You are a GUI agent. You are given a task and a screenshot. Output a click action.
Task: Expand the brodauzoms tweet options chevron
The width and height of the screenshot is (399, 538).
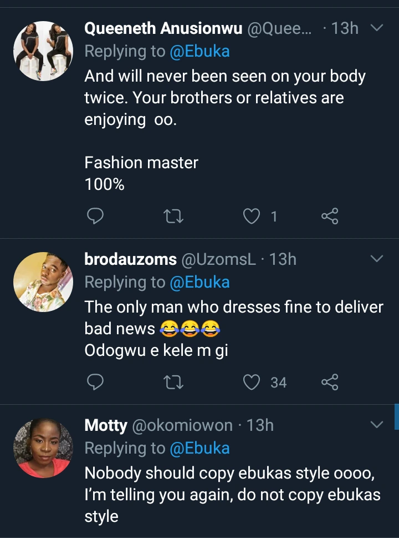[x=376, y=259]
